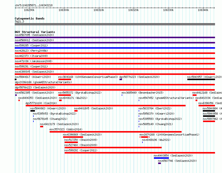Click the nsv6402034 variant label
The width and height of the screenshot is (222, 173).
point(209,98)
